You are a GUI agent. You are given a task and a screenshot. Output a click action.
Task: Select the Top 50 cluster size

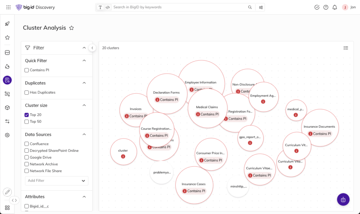tap(27, 122)
